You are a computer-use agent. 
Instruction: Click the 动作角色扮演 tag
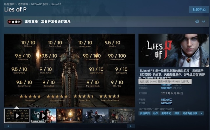tap(190, 113)
